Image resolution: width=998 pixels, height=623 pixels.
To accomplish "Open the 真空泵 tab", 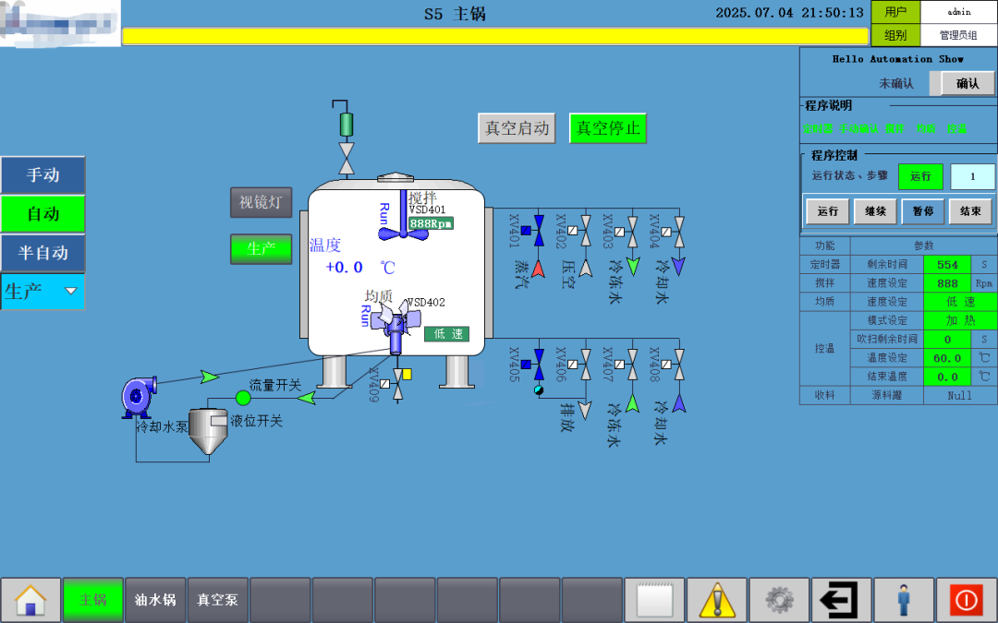I will pos(217,599).
